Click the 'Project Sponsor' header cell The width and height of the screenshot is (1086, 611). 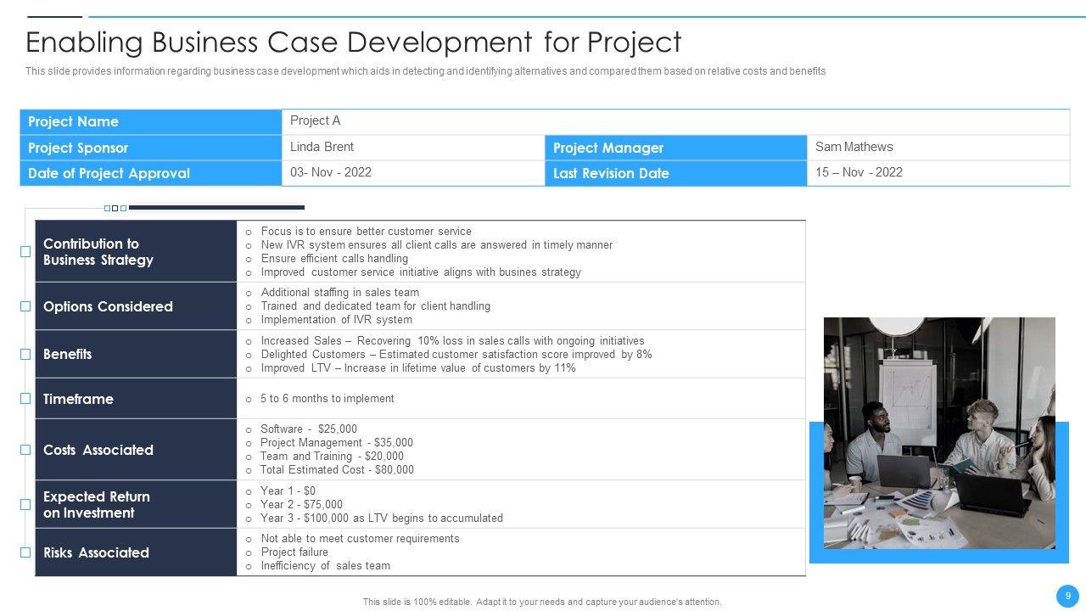tap(151, 148)
